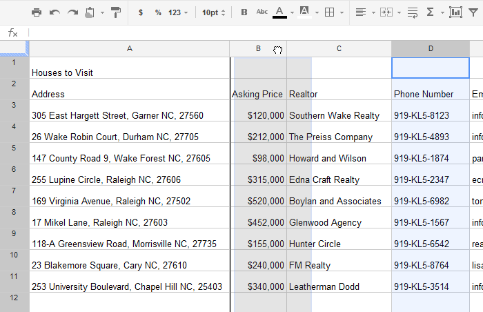483x312 pixels.
Task: Open merge cells dropdown arrow
Action: pyautogui.click(x=399, y=13)
